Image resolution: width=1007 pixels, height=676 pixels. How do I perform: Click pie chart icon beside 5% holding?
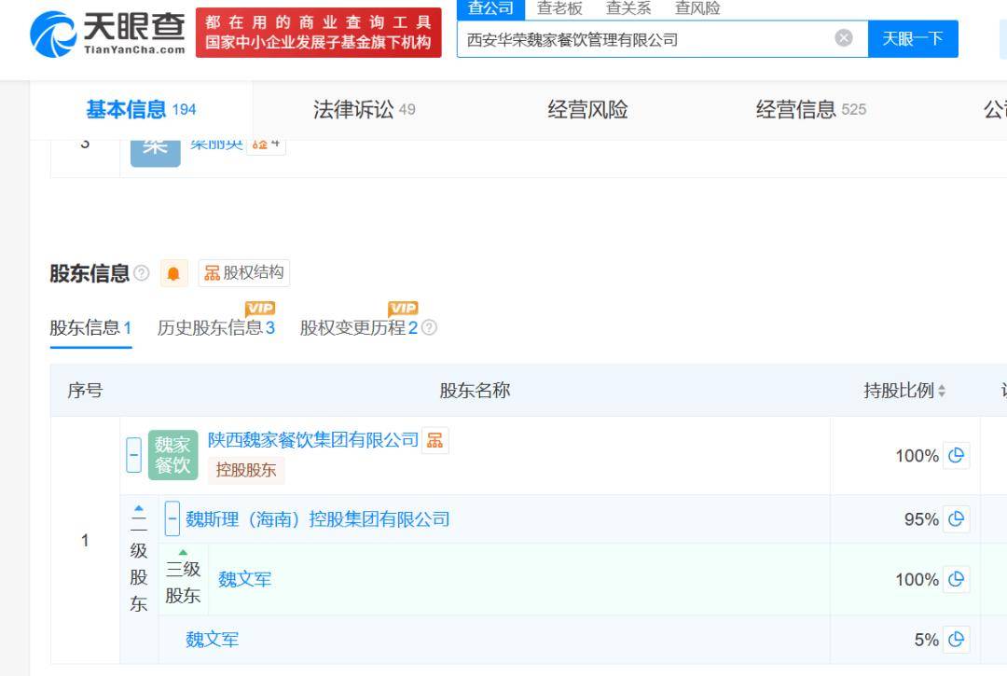(956, 640)
